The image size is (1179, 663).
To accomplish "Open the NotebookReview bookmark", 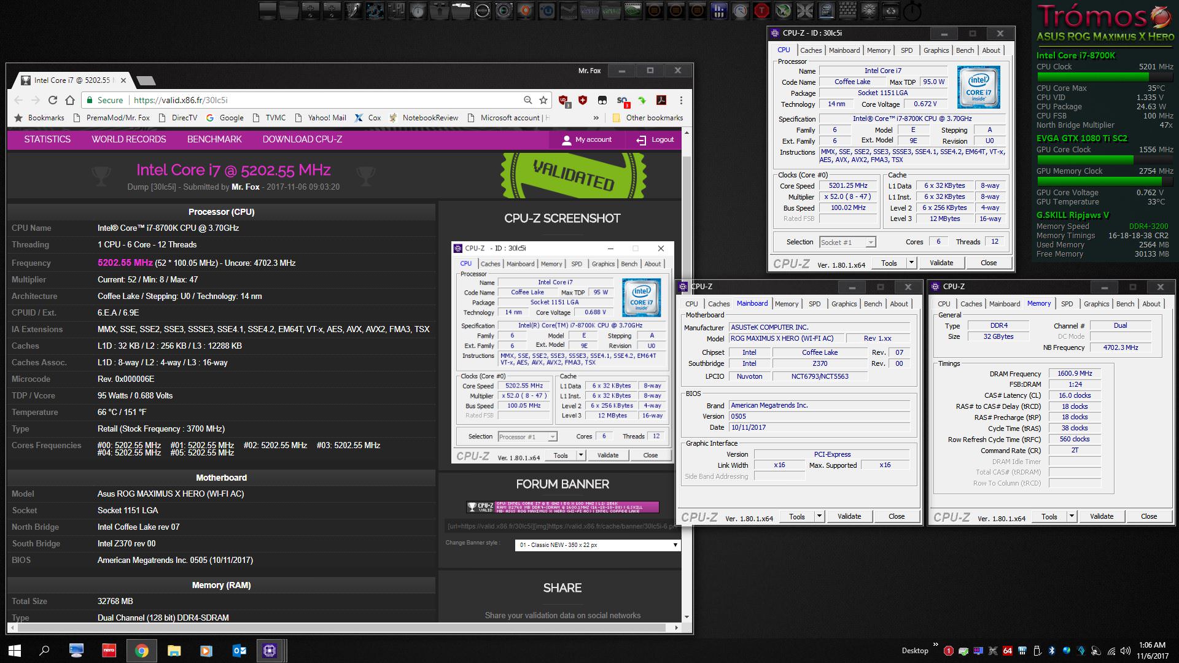I will point(423,118).
